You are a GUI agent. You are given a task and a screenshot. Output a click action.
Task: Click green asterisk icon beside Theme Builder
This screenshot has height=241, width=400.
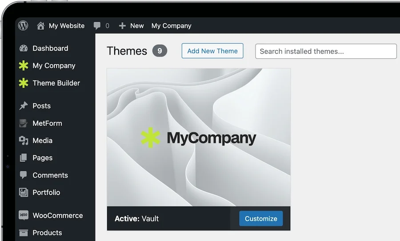24,83
